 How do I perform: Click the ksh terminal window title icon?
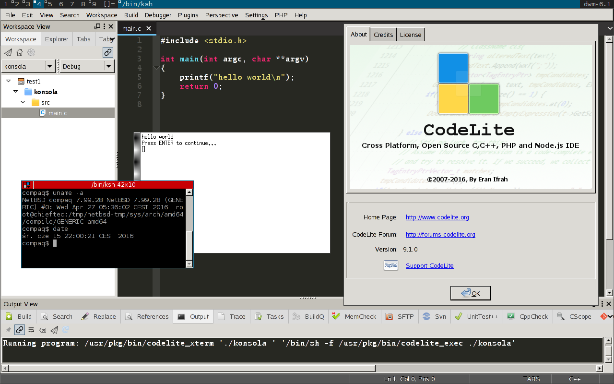point(27,184)
